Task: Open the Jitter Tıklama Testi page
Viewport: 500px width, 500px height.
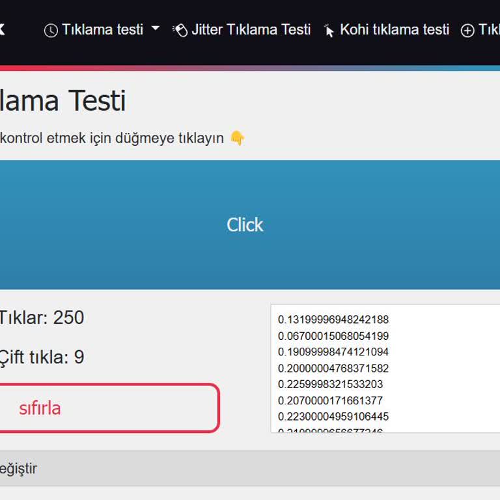Action: click(251, 30)
